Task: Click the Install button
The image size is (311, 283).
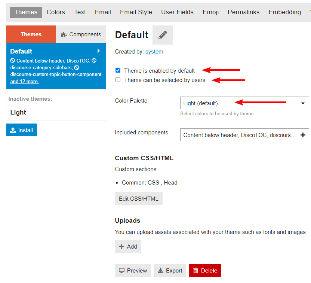Action: 21,130
